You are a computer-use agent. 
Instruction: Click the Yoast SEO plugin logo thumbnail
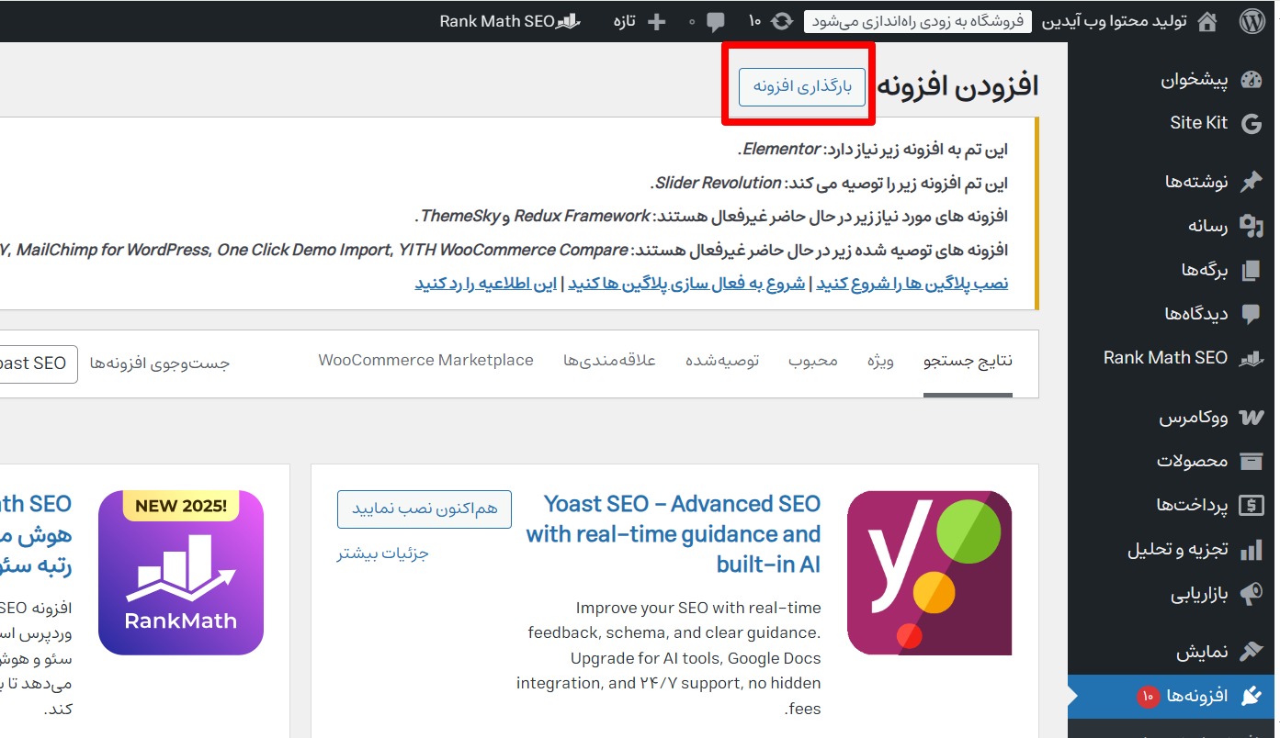pos(929,573)
